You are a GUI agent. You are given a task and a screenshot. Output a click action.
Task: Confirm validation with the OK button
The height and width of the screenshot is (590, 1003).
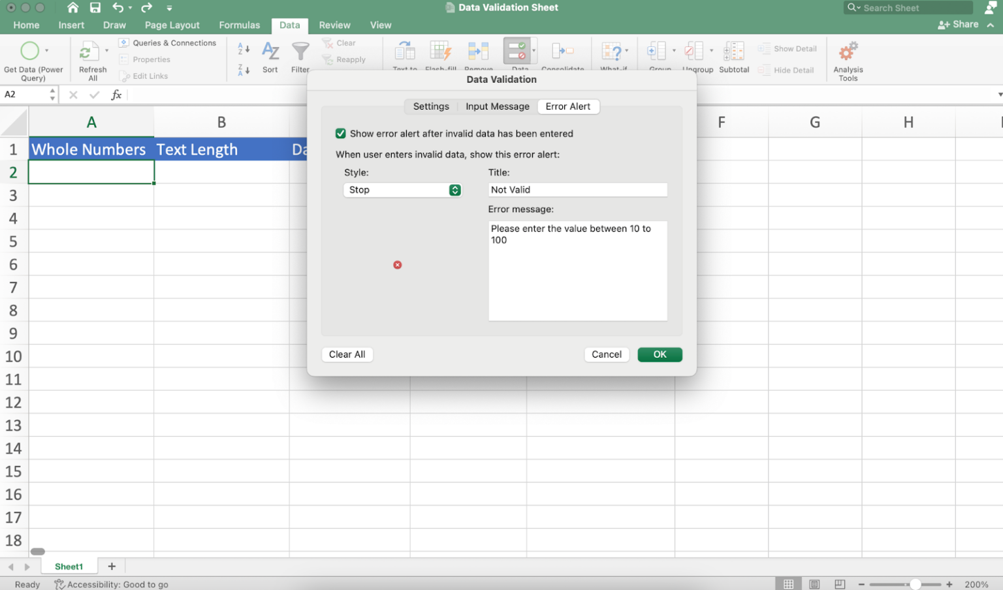660,354
